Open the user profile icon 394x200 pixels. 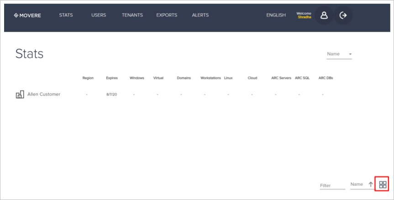pos(324,15)
